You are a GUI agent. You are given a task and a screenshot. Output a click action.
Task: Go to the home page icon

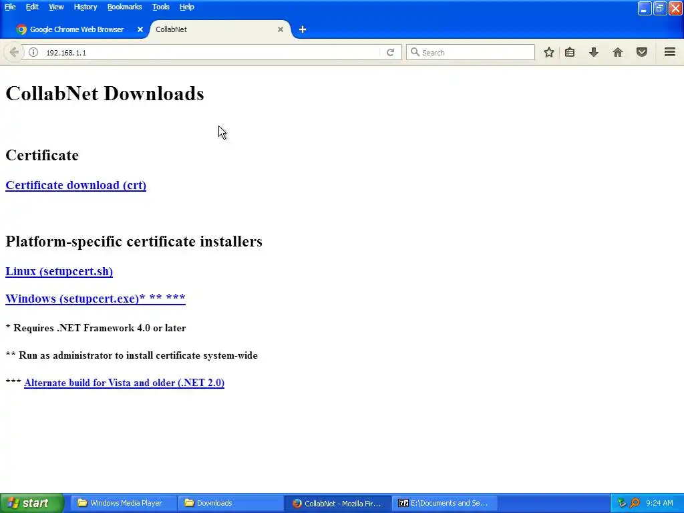point(618,52)
